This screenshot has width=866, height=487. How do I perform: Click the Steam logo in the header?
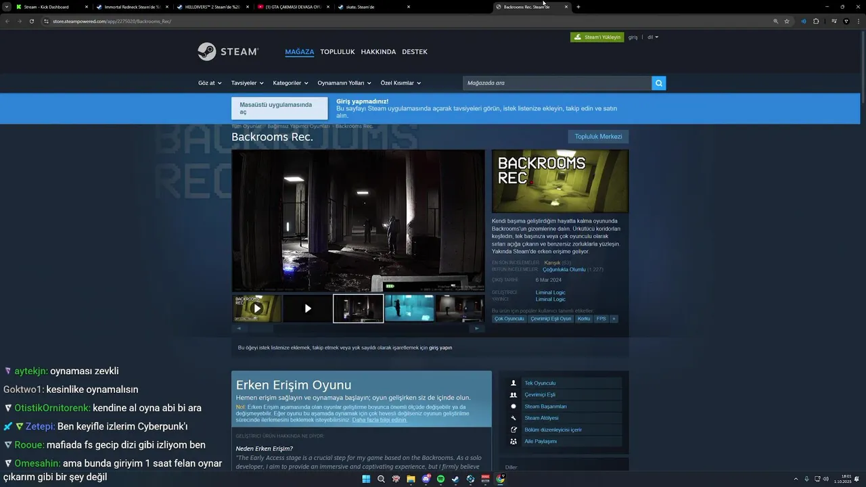pyautogui.click(x=227, y=51)
